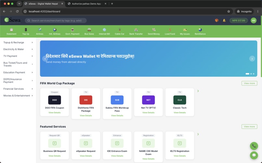Open the Remittance icon

(200, 30)
